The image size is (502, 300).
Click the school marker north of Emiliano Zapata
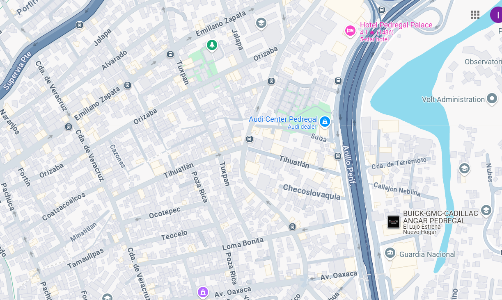click(x=261, y=23)
